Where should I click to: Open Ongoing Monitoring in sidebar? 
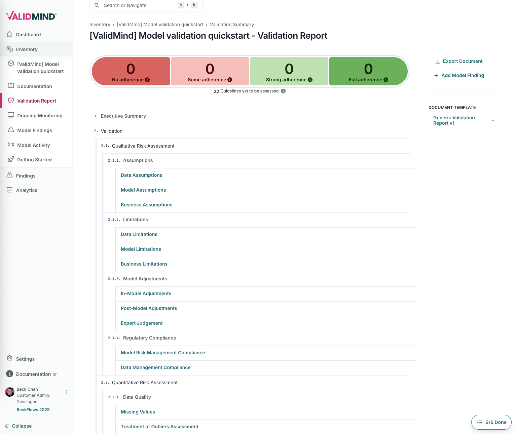(40, 116)
